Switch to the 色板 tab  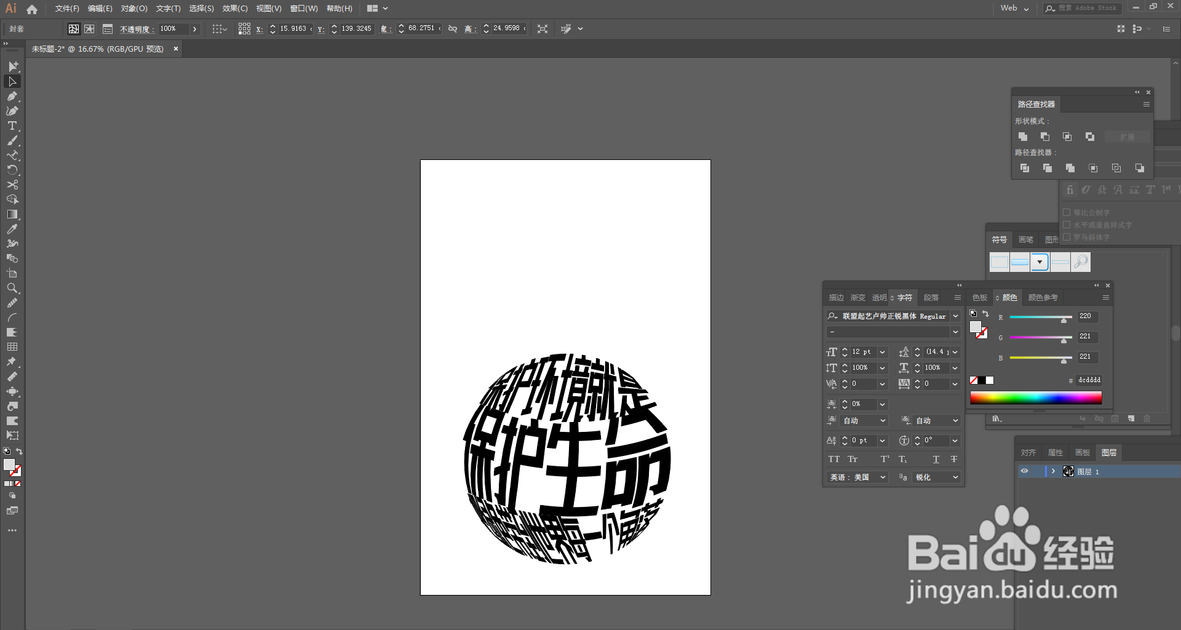point(980,298)
